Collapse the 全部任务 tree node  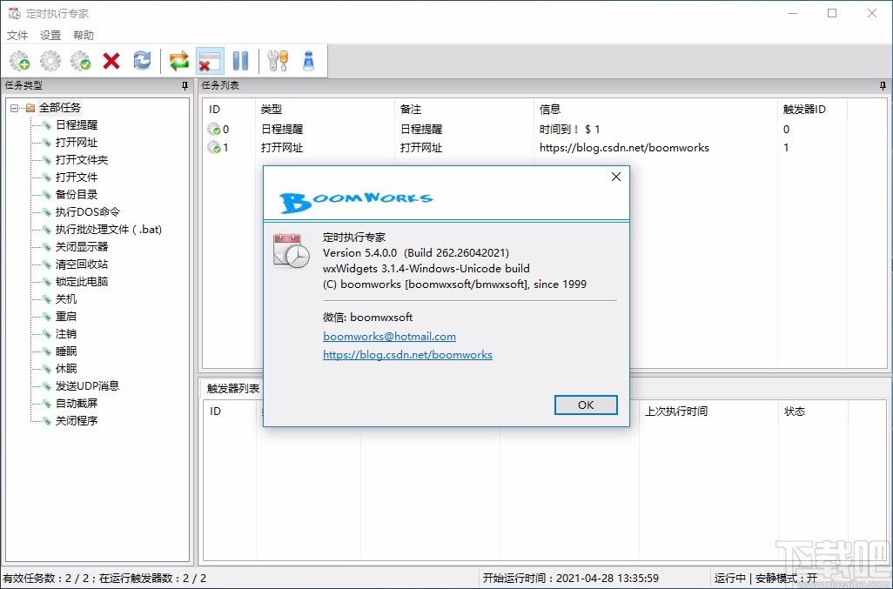pyautogui.click(x=15, y=108)
